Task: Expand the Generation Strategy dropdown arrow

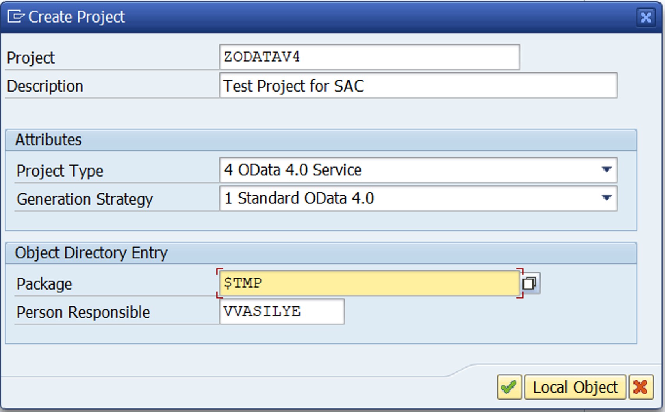Action: [606, 198]
